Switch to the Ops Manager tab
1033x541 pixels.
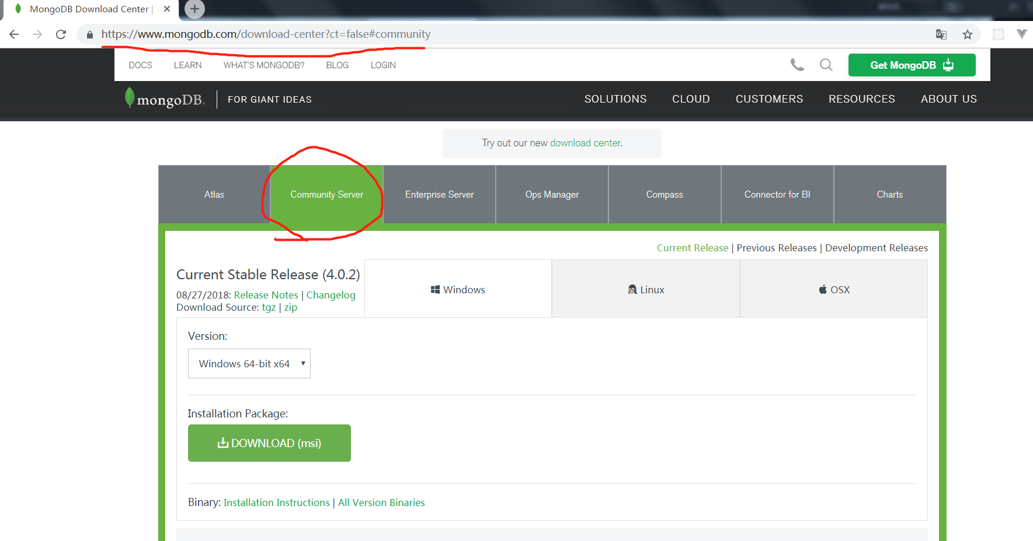(552, 195)
